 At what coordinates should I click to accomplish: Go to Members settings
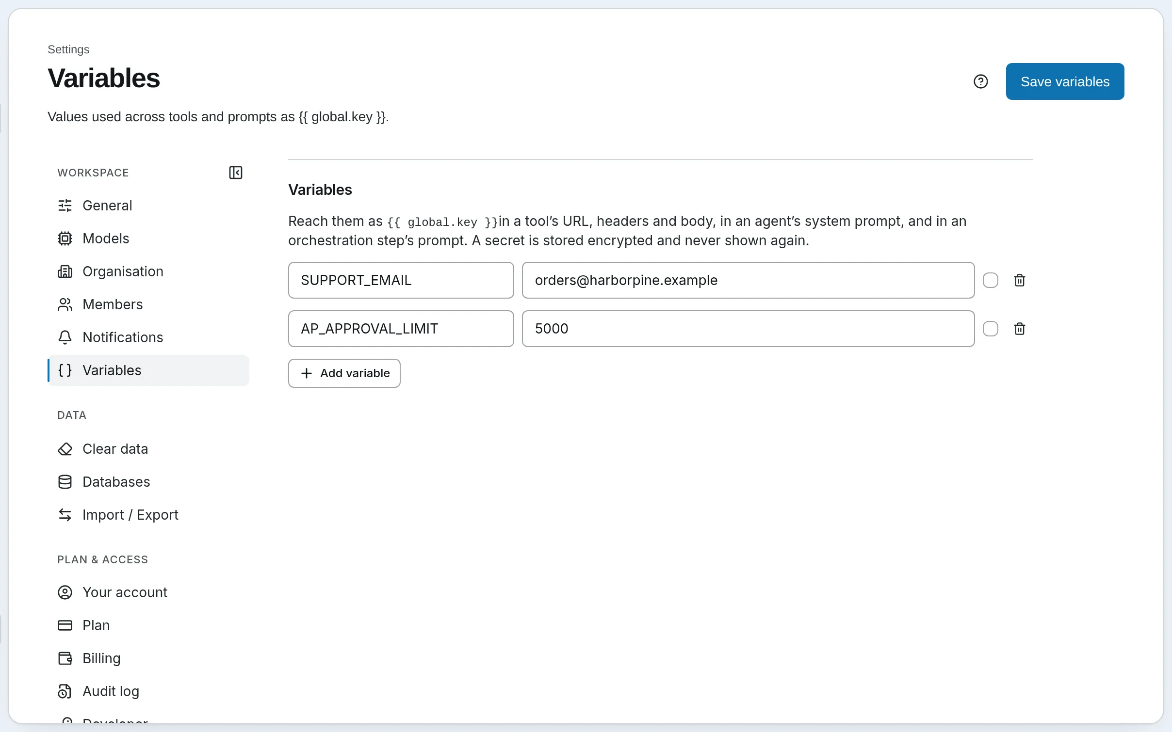click(148, 304)
